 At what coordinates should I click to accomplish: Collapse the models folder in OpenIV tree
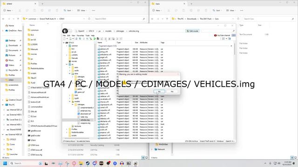[x=70, y=102]
